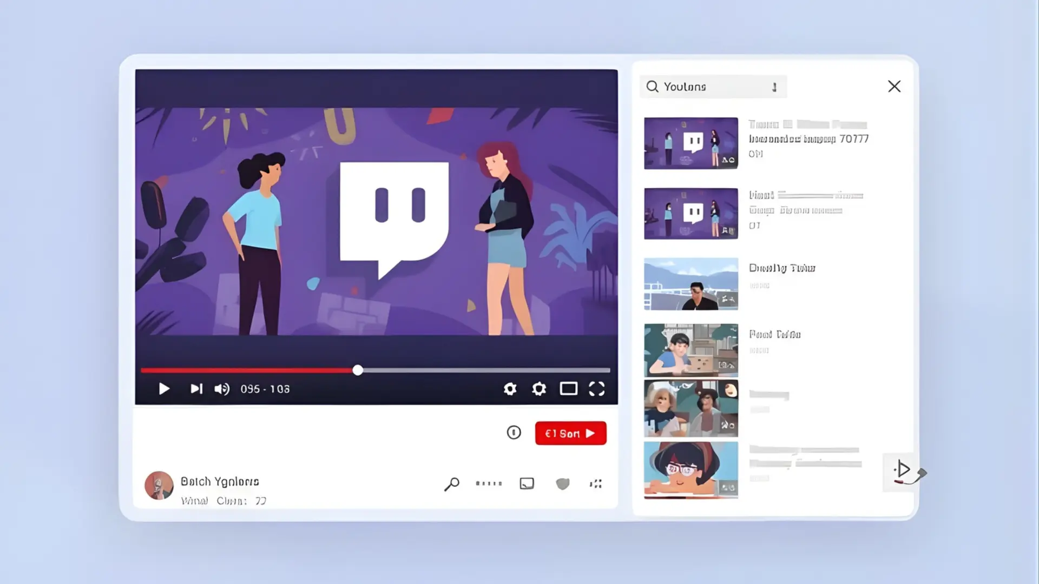This screenshot has height=584, width=1039.
Task: Skip to the next video
Action: tap(196, 389)
